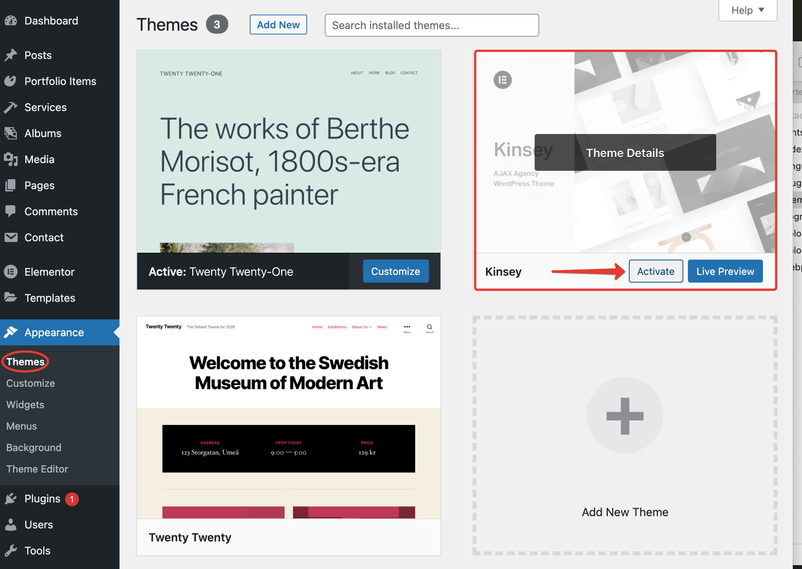Open the Twenty Twenty theme thumbnail
This screenshot has height=569, width=802.
[x=288, y=417]
